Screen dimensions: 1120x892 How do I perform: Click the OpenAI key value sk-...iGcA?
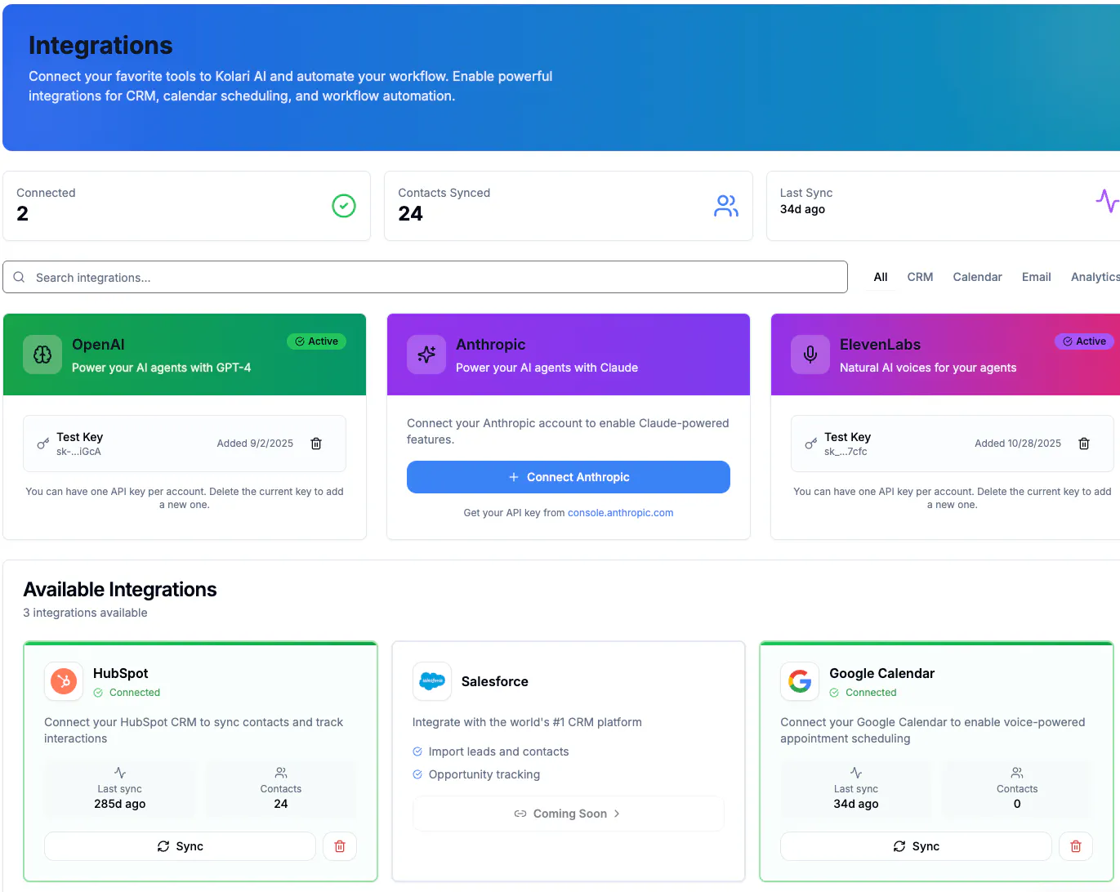click(x=78, y=452)
